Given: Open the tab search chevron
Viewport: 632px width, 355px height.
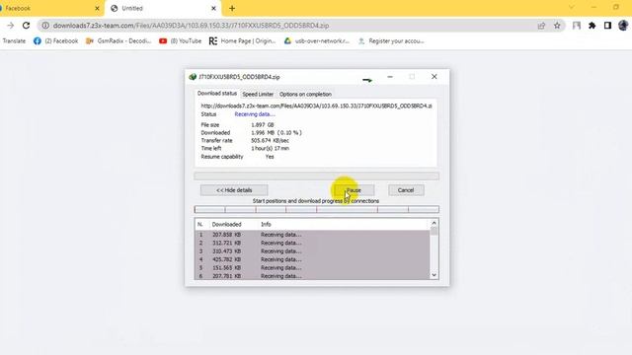Looking at the screenshot, I should (x=572, y=7).
